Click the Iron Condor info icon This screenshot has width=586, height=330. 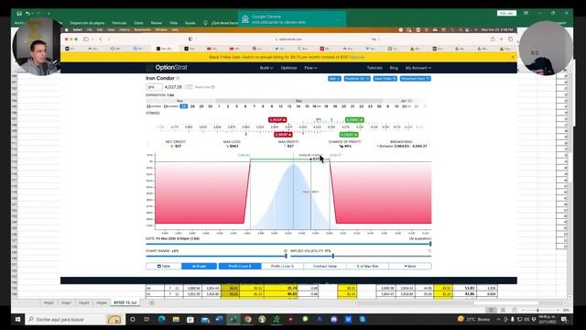tap(178, 78)
